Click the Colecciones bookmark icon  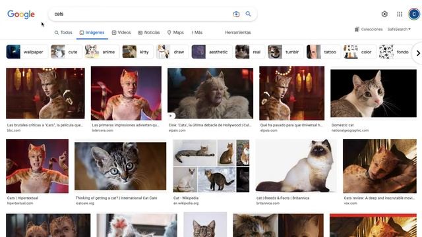pyautogui.click(x=357, y=29)
